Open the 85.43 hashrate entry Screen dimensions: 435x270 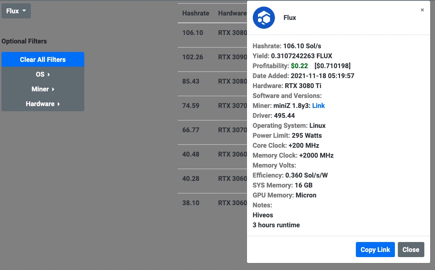pos(191,81)
